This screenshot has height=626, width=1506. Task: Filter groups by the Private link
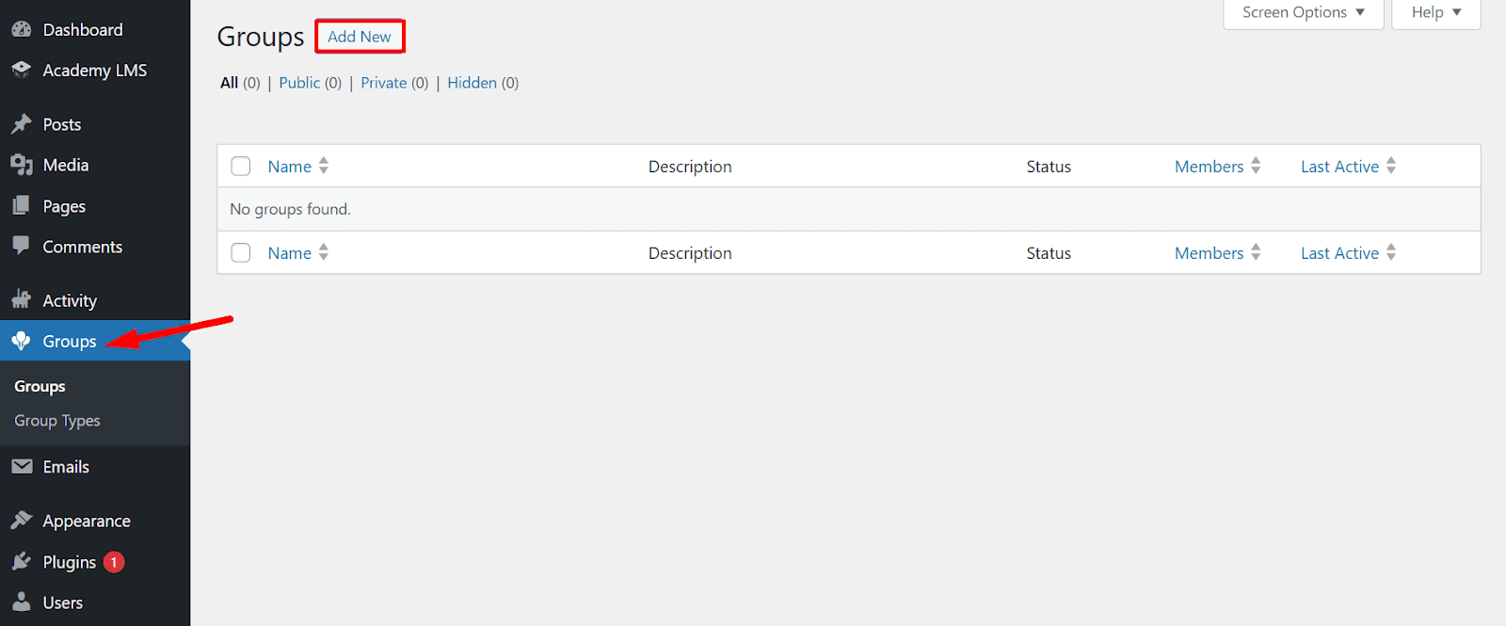tap(384, 83)
